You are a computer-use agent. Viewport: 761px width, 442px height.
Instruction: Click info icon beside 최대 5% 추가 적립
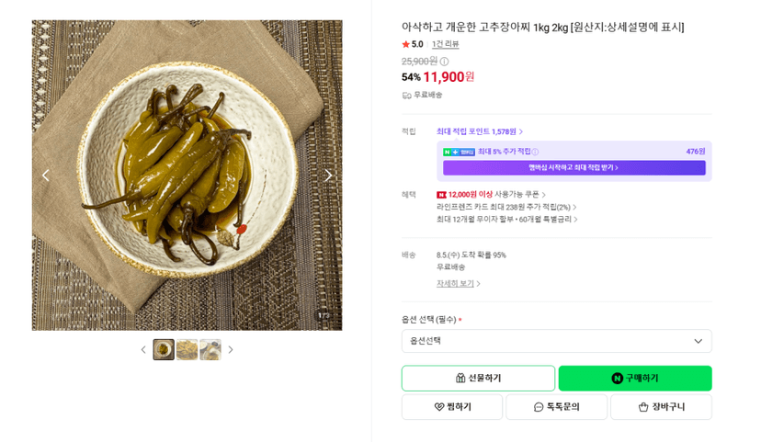click(x=535, y=152)
